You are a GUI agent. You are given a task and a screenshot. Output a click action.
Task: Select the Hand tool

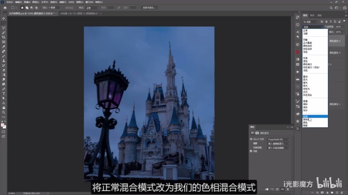coord(4,108)
